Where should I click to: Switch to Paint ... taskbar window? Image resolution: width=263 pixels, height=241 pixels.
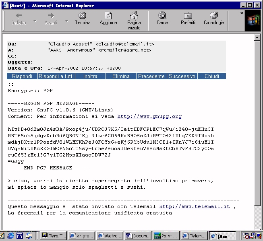(166, 236)
